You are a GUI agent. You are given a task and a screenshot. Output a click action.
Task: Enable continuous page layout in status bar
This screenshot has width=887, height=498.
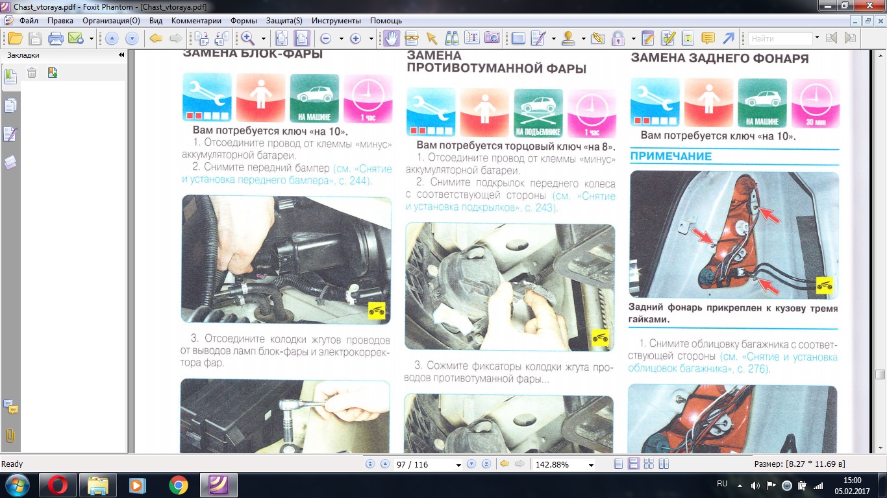633,464
